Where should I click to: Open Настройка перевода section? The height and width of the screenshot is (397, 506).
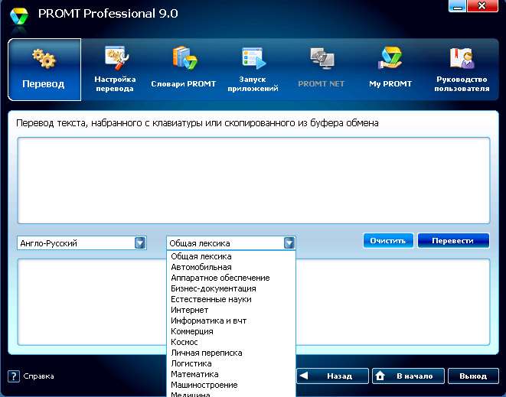tap(115, 70)
